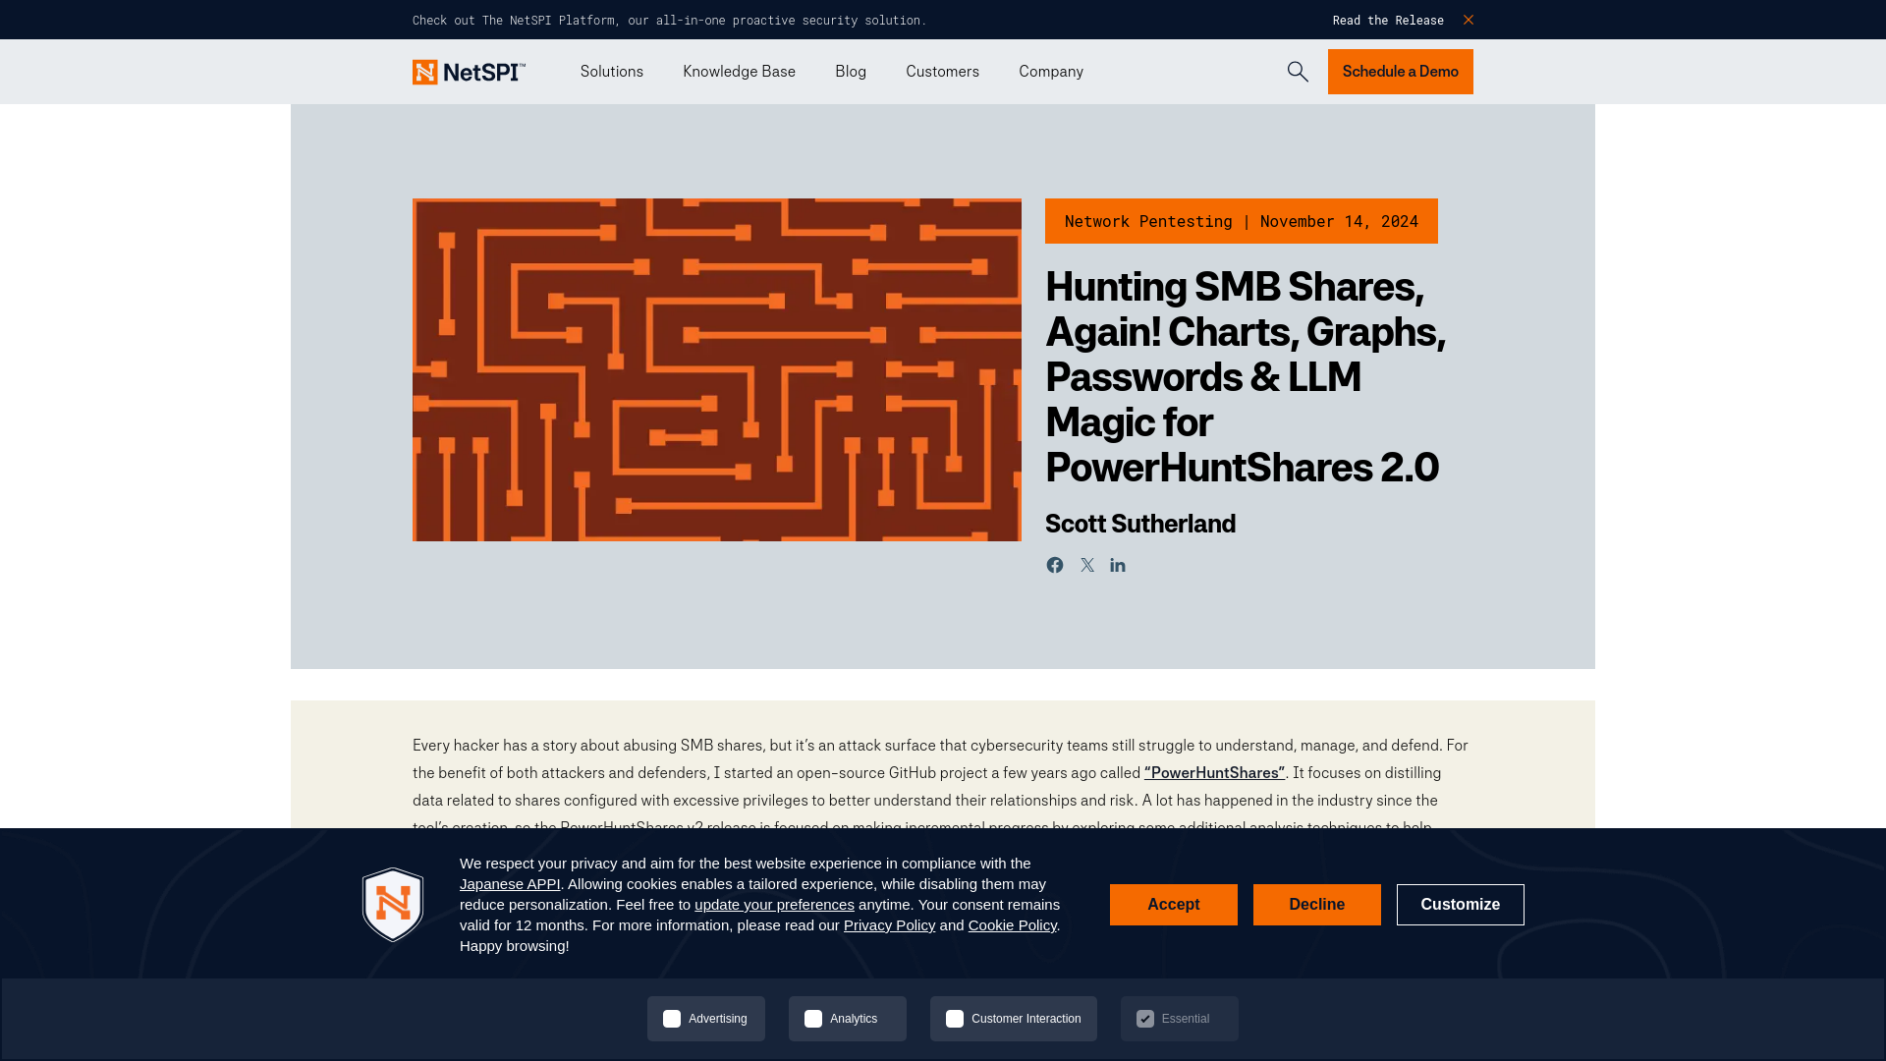This screenshot has height=1061, width=1886.
Task: Click the LinkedIn share icon
Action: 1117,565
